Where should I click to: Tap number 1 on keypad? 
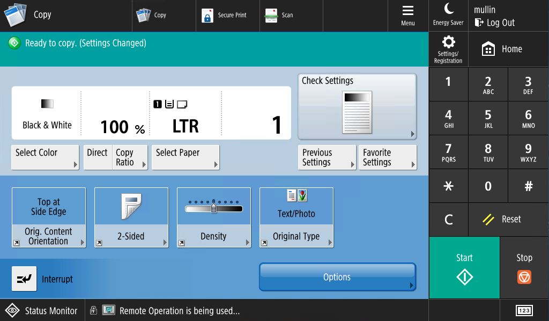click(449, 84)
